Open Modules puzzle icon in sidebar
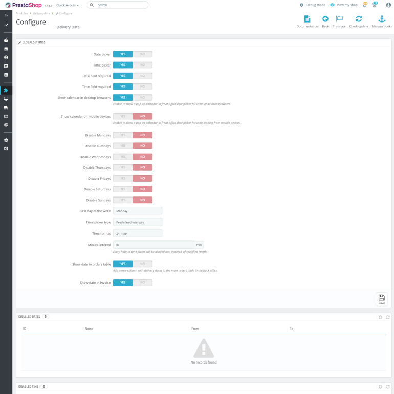 (6, 90)
